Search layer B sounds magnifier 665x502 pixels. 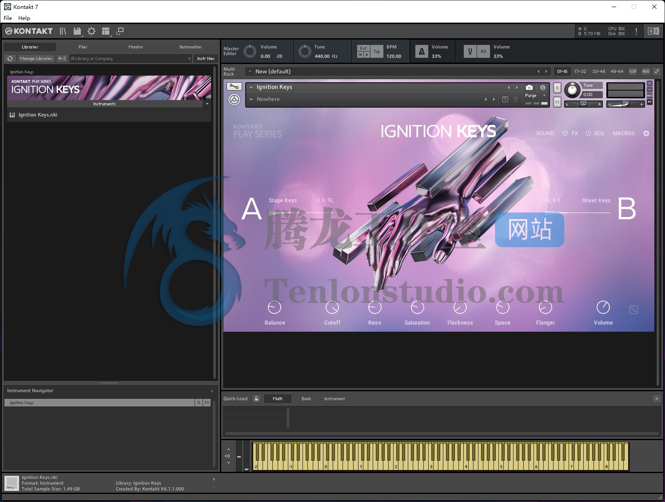[x=548, y=201]
